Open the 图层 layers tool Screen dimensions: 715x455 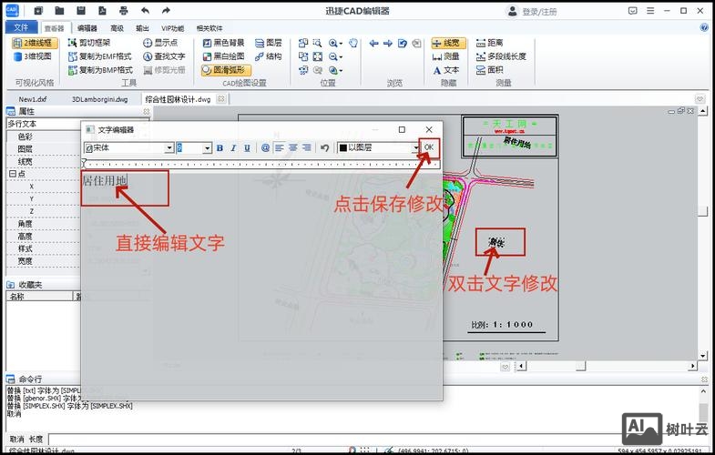268,43
